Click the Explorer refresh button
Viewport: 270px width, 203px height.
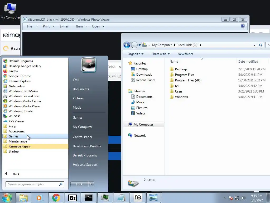pyautogui.click(x=261, y=45)
